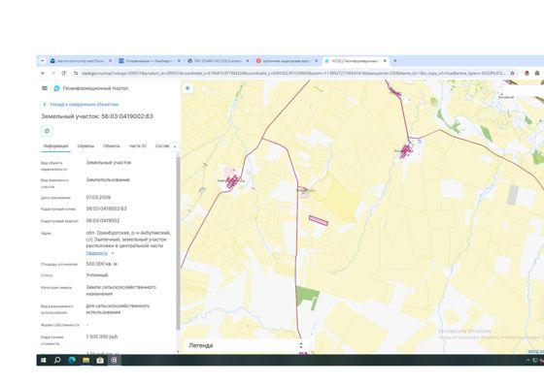Image resolution: width=544 pixels, height=384 pixels.
Task: Click the address text обл. Оренбургская
Action: pyautogui.click(x=128, y=240)
